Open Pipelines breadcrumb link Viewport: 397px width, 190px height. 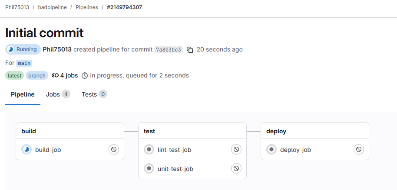click(x=87, y=7)
